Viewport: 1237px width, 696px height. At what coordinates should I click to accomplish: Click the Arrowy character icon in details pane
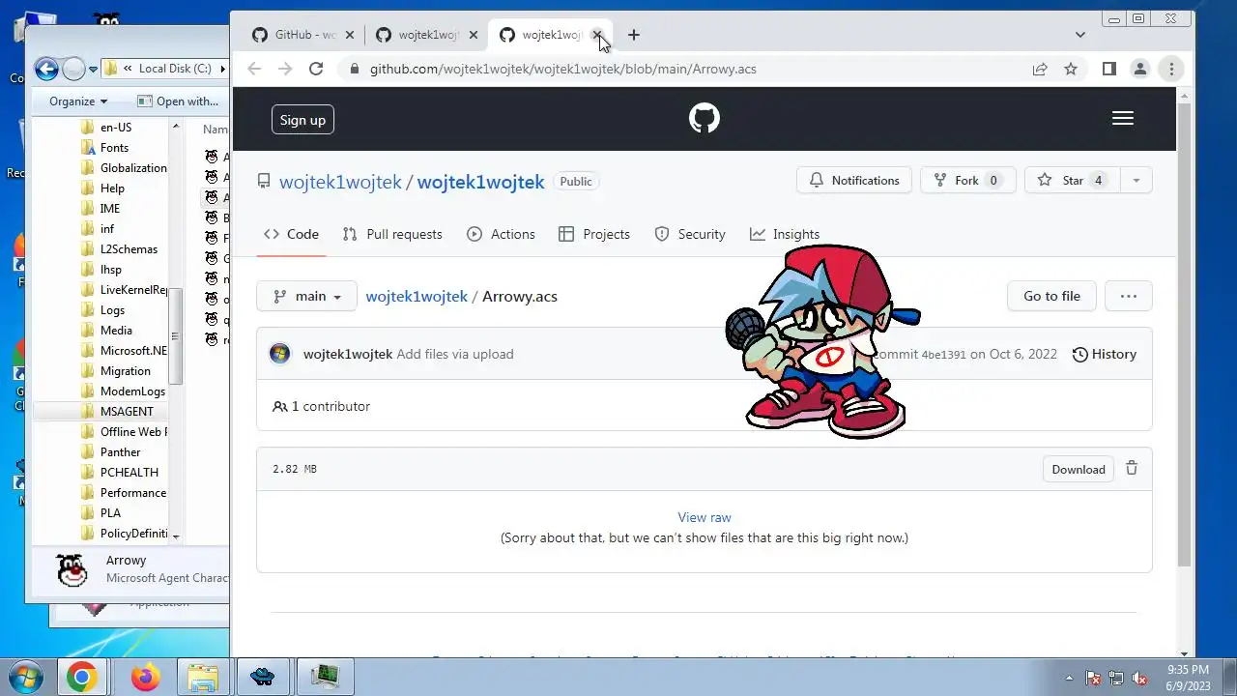(x=72, y=569)
